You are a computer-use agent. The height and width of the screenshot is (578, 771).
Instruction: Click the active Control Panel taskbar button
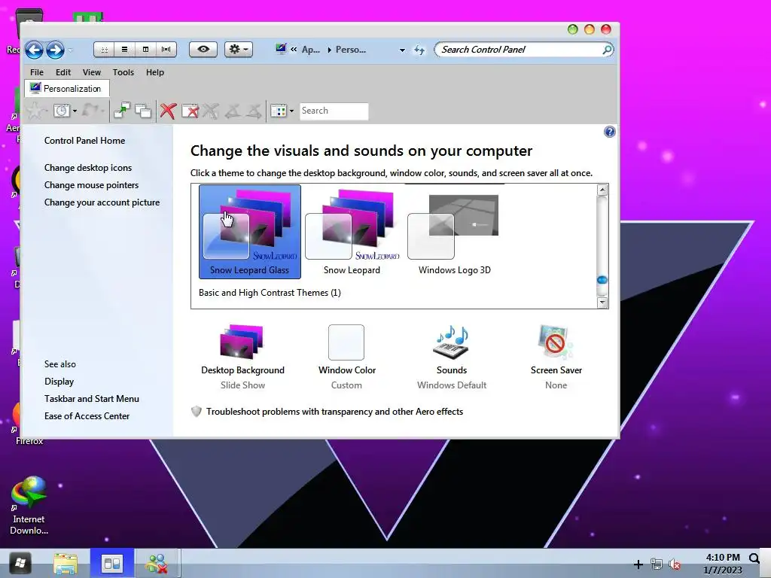(112, 563)
